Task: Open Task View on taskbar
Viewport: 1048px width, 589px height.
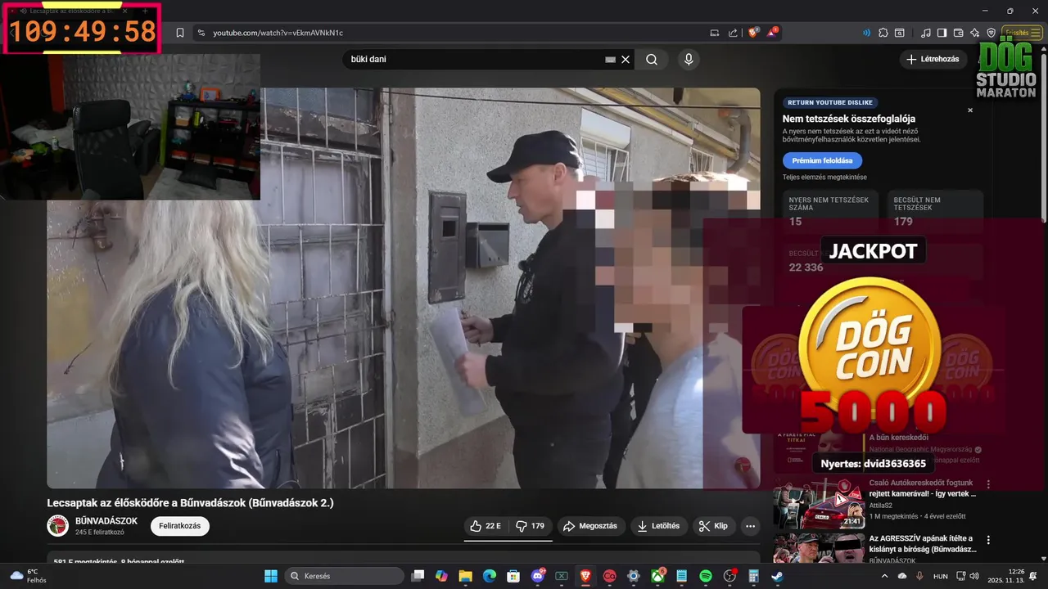Action: coord(418,576)
